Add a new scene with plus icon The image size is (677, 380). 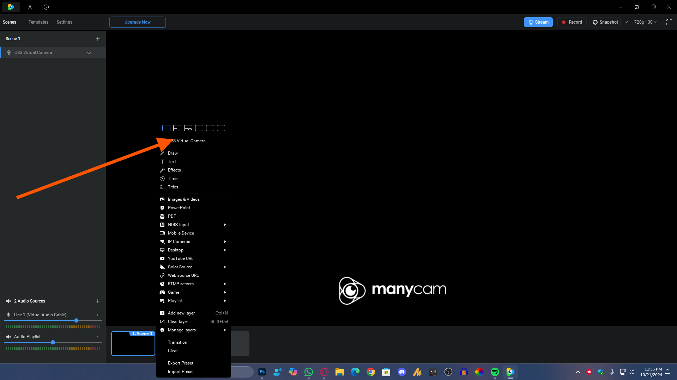pyautogui.click(x=98, y=39)
